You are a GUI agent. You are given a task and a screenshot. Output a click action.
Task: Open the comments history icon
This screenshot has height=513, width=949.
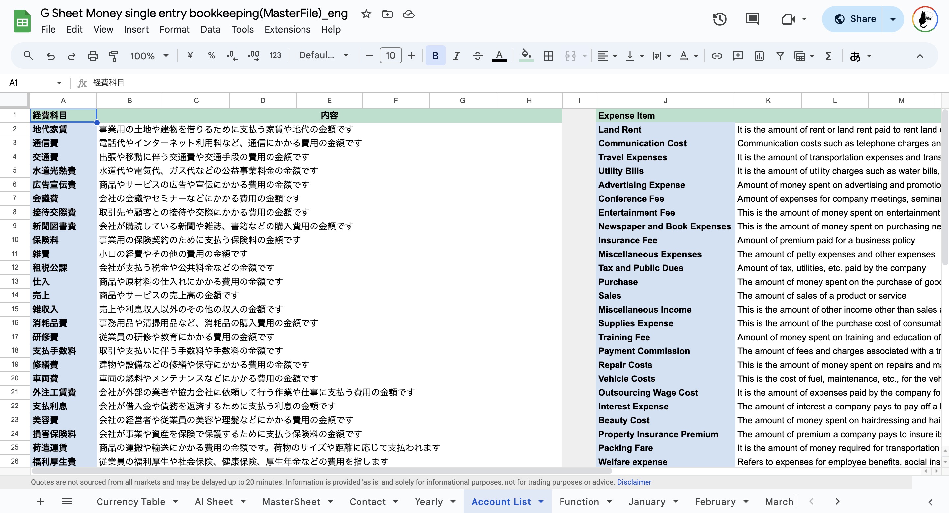(752, 19)
